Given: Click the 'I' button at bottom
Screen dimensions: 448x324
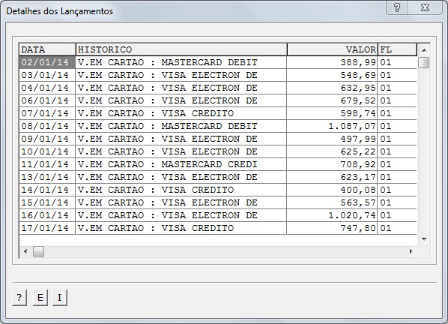Looking at the screenshot, I should point(60,298).
